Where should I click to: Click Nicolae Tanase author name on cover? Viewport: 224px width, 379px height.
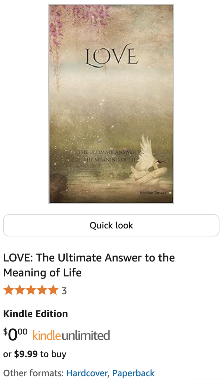(153, 193)
